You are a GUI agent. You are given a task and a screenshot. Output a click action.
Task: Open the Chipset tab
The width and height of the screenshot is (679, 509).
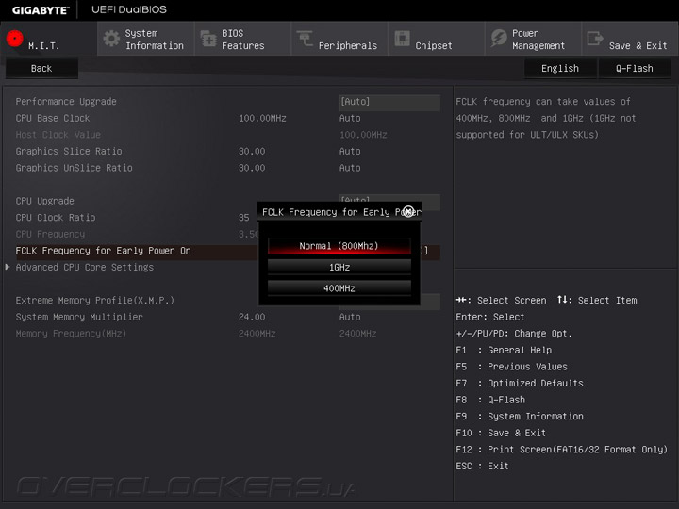click(x=436, y=39)
